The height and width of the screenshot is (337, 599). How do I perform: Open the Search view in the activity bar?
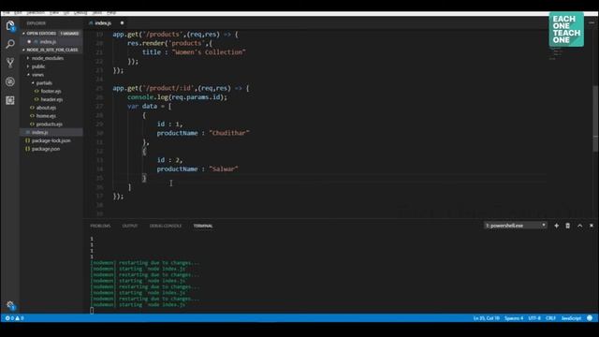click(x=10, y=44)
